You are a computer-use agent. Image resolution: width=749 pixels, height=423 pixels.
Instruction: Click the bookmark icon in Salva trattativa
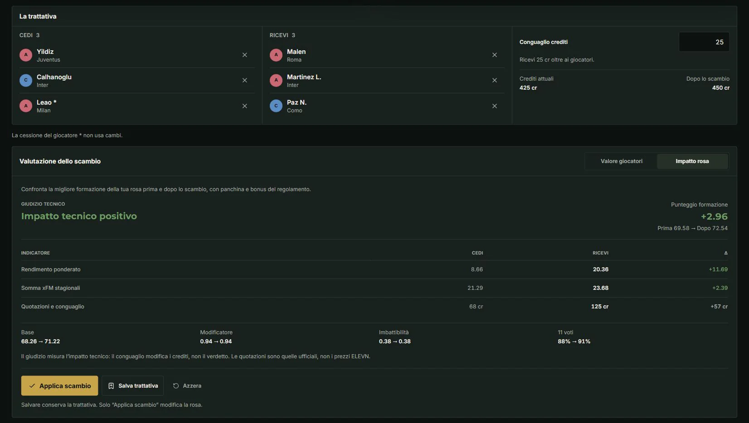click(x=111, y=386)
